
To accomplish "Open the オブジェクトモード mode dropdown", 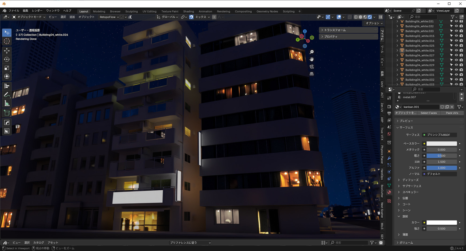I will coord(29,17).
